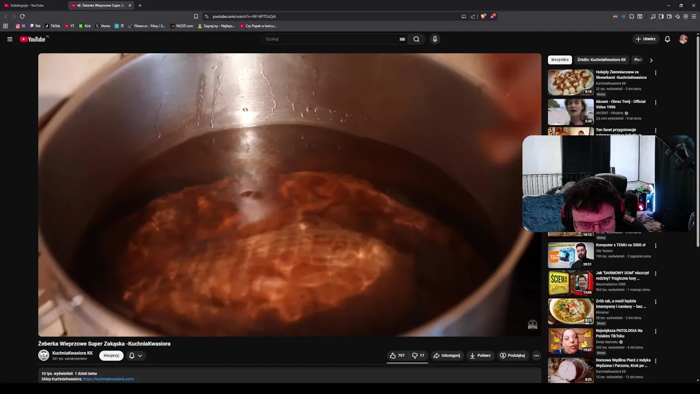Open options for Hulajdy Ziemniaczane video
Image resolution: width=700 pixels, height=394 pixels.
[655, 73]
